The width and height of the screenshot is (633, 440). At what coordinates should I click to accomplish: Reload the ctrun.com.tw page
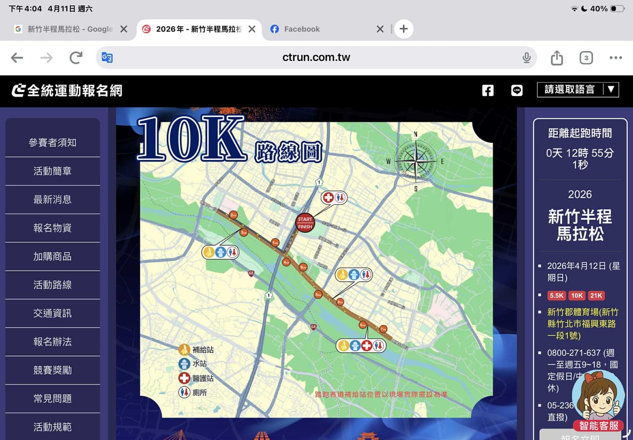76,58
